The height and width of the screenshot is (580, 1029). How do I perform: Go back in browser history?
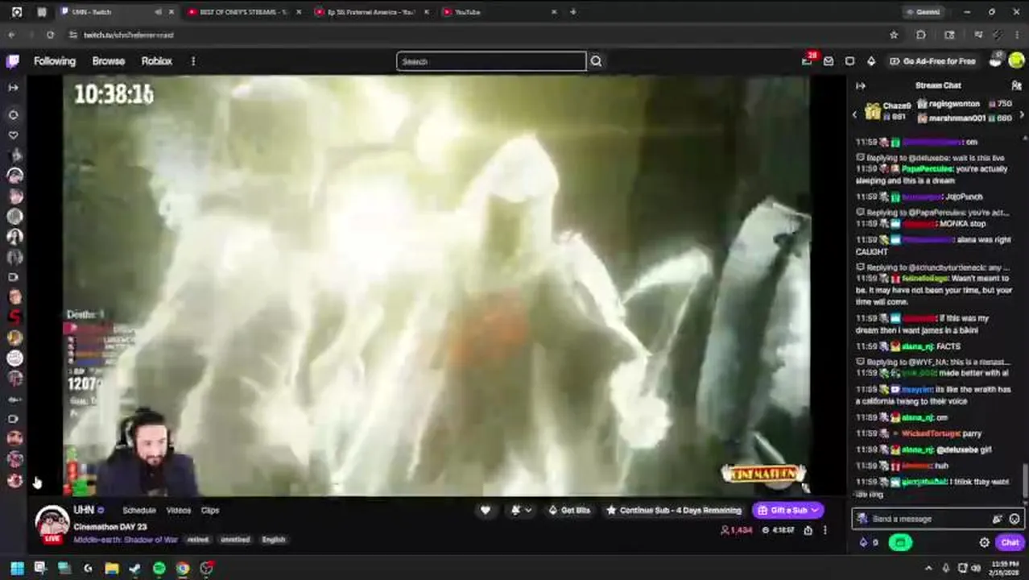(x=11, y=35)
